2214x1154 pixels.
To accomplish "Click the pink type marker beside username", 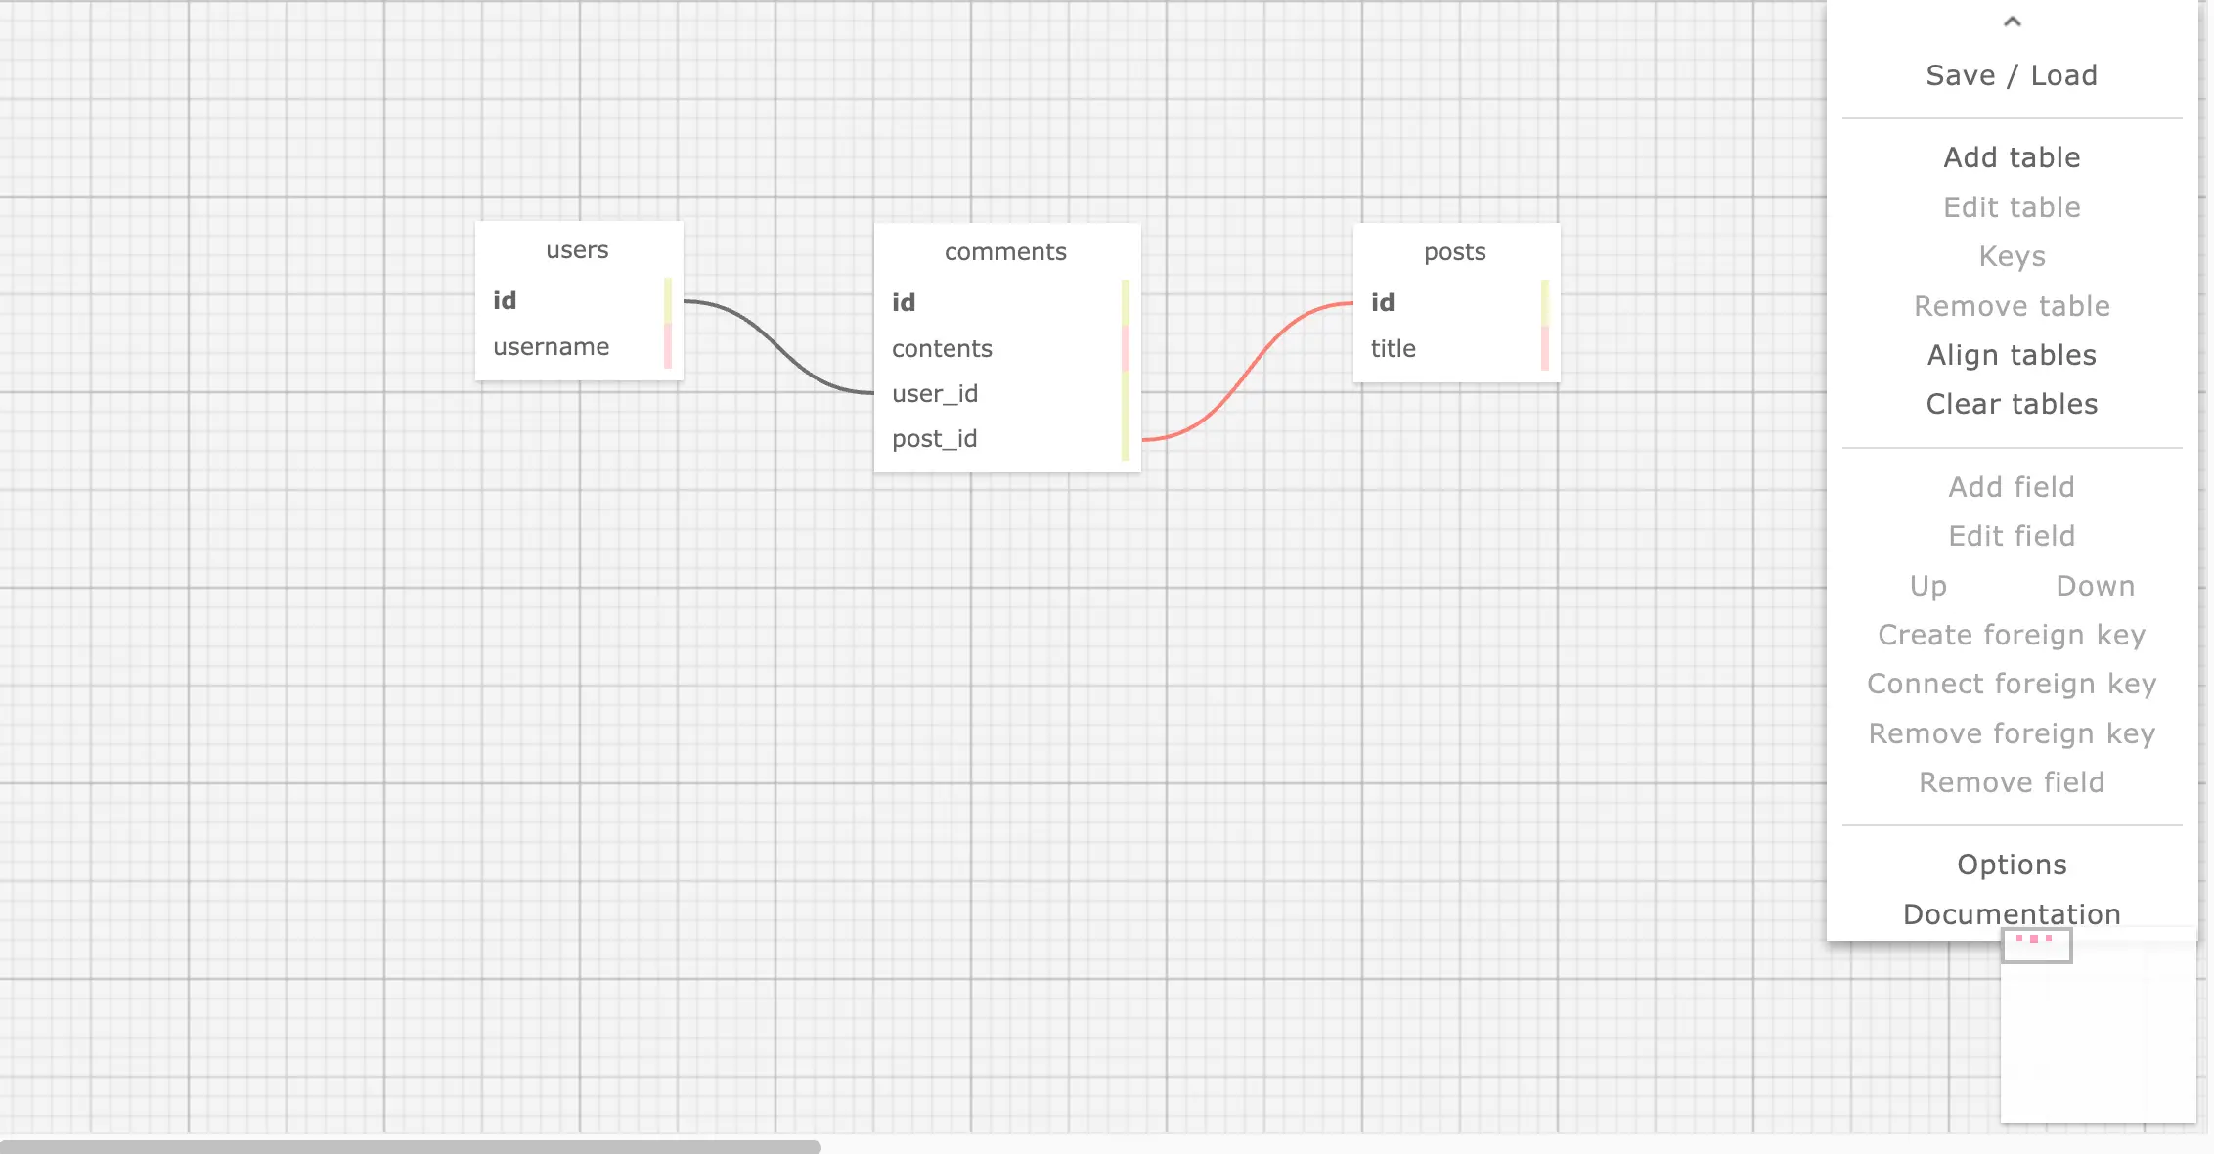I will (668, 347).
